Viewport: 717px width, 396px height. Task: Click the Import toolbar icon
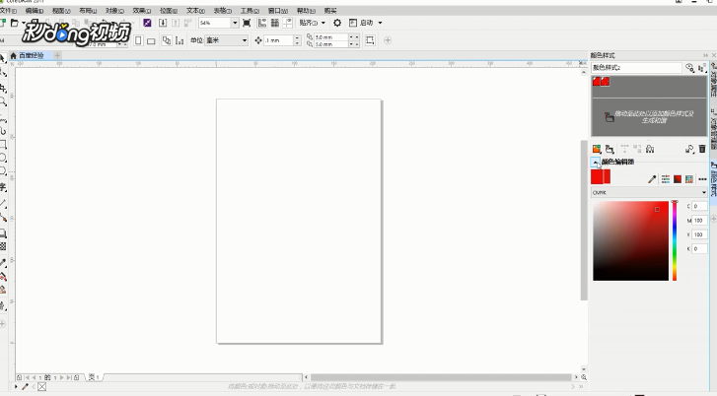click(163, 23)
